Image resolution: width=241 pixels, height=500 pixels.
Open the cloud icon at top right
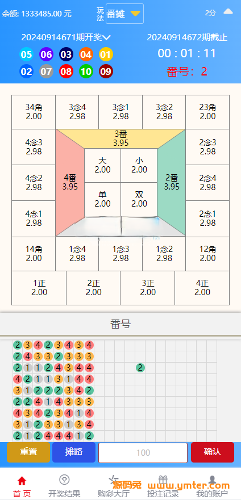click(228, 12)
